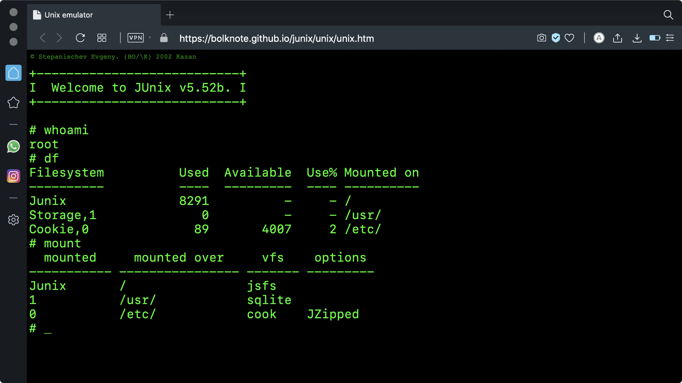
Task: Reload the current page
Action: coord(80,38)
